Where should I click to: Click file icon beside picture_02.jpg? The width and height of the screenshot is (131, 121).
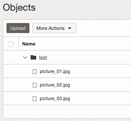pyautogui.click(x=34, y=85)
